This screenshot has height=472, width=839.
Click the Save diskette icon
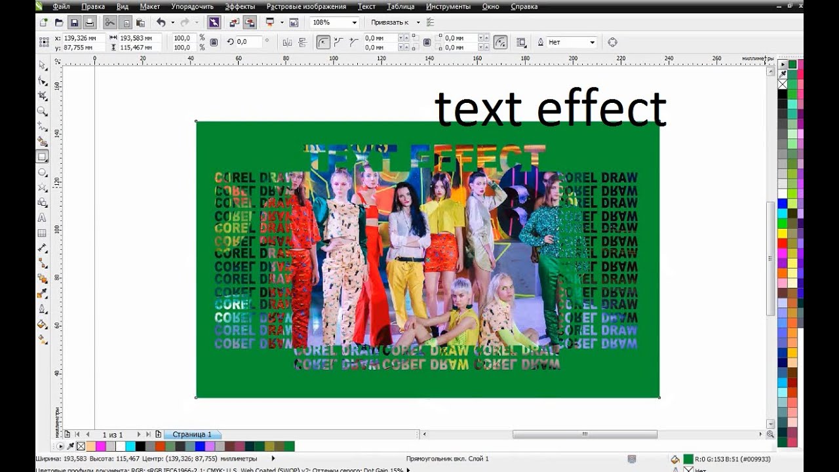[x=75, y=22]
